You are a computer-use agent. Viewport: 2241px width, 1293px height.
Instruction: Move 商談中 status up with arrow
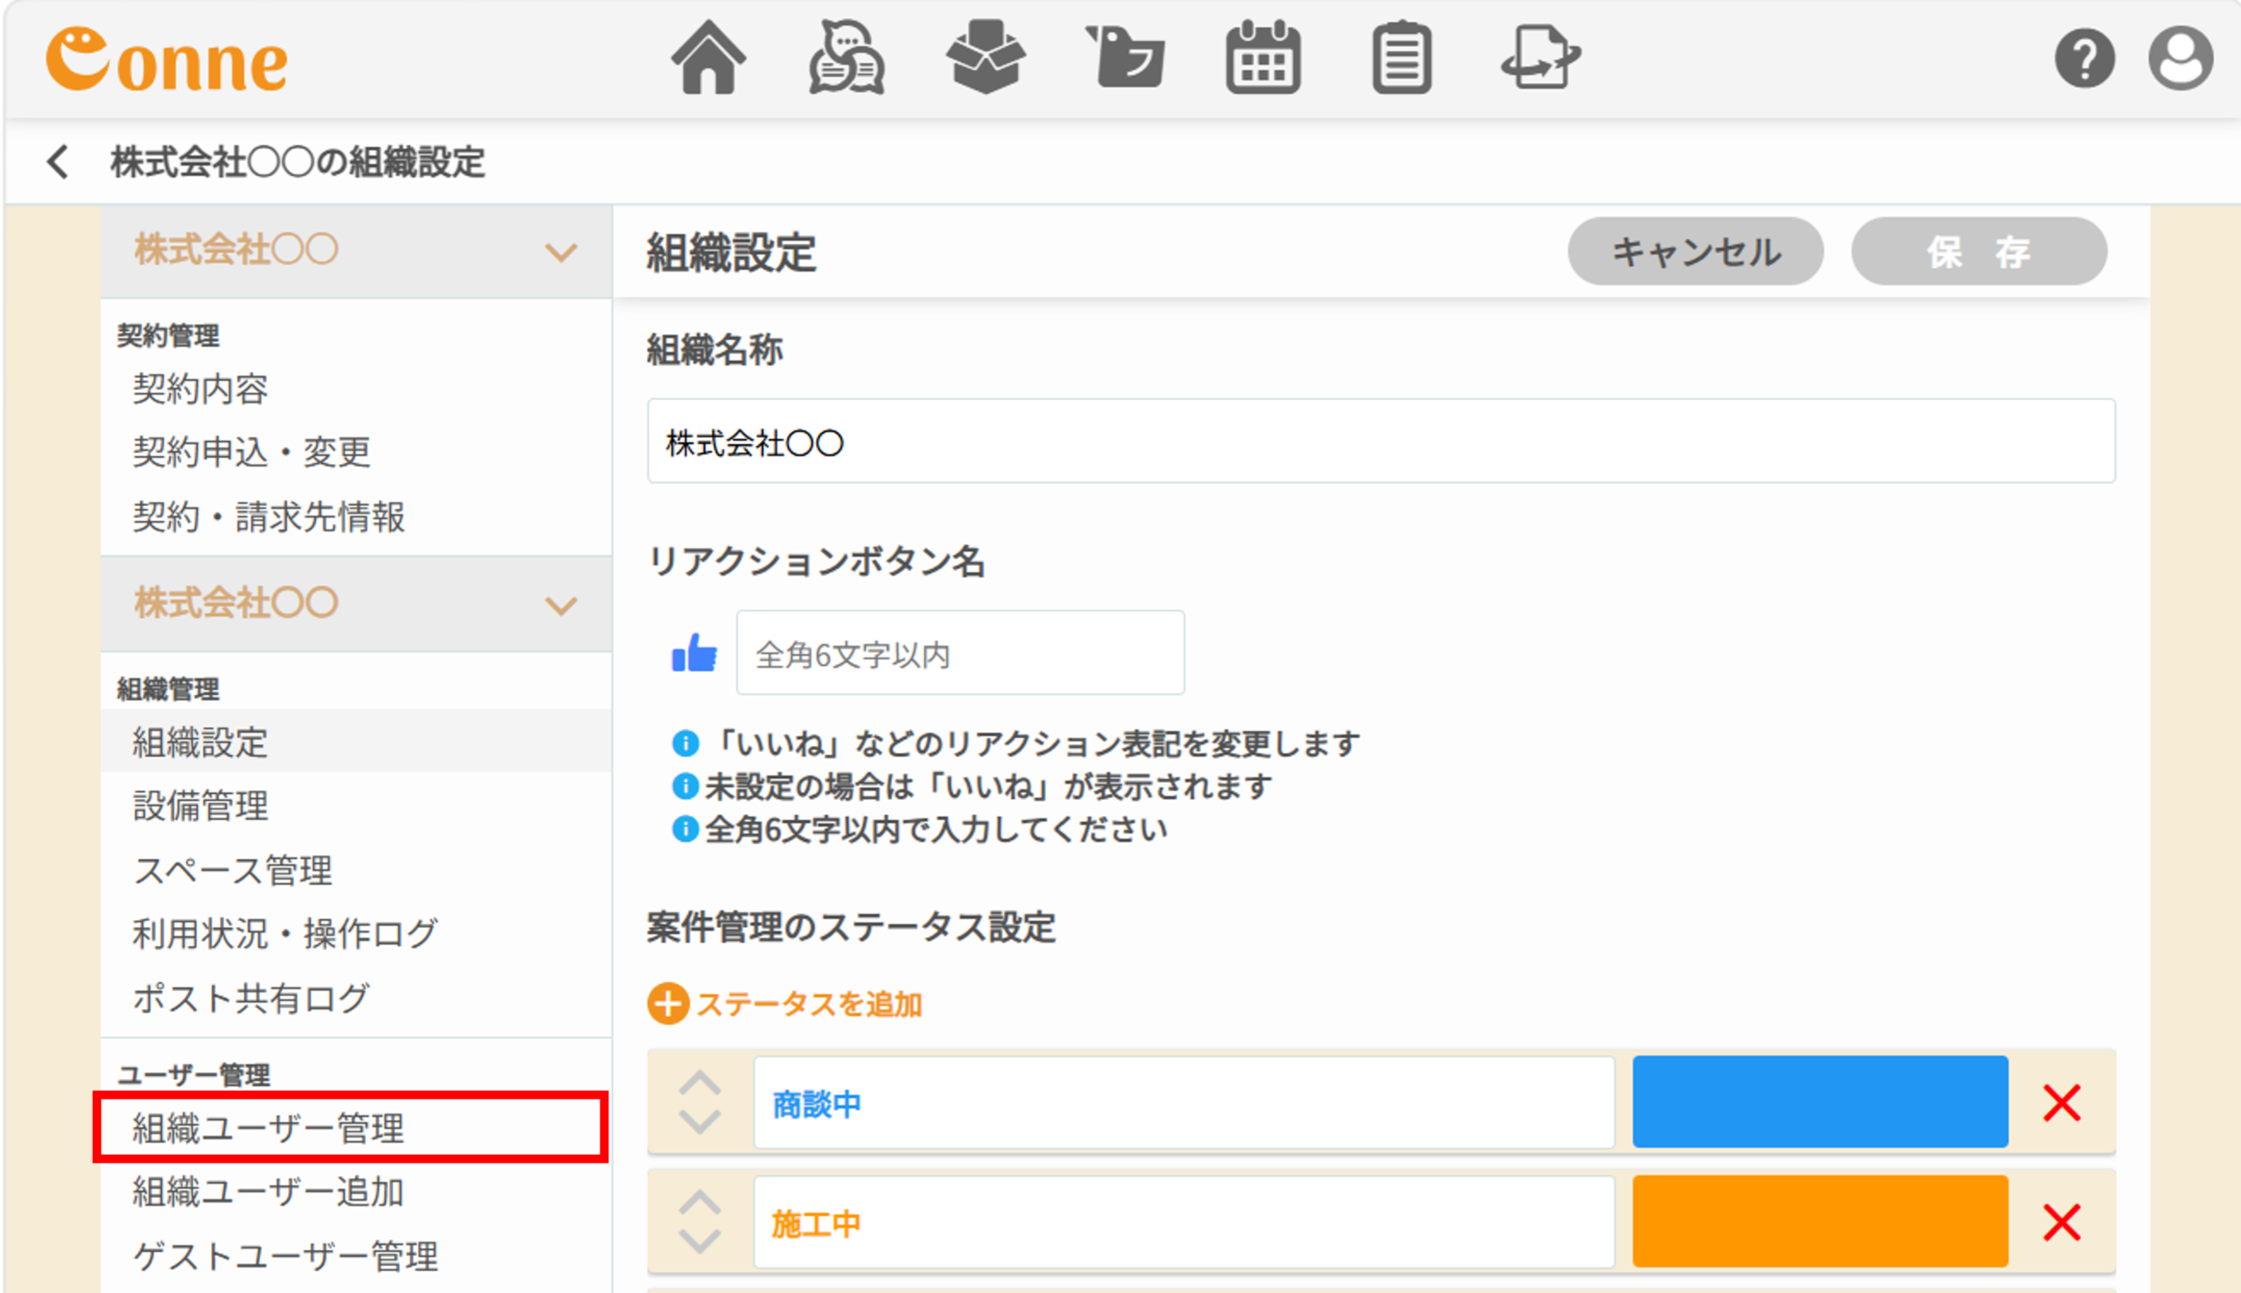[699, 1083]
